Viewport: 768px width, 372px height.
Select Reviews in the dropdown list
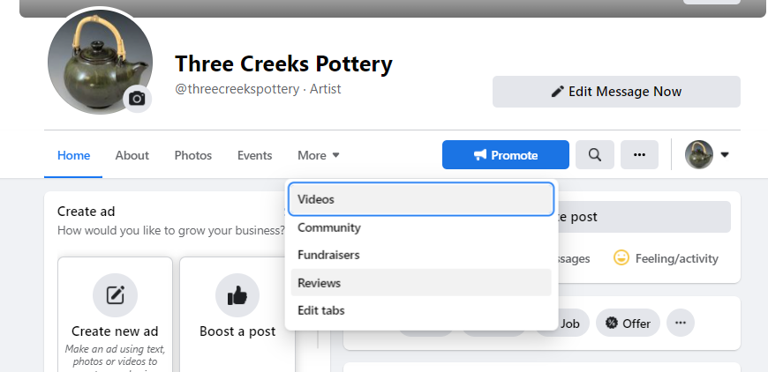pyautogui.click(x=319, y=283)
